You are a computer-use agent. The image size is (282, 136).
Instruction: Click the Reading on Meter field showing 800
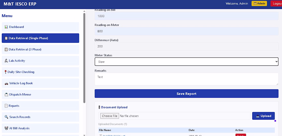pos(186,31)
